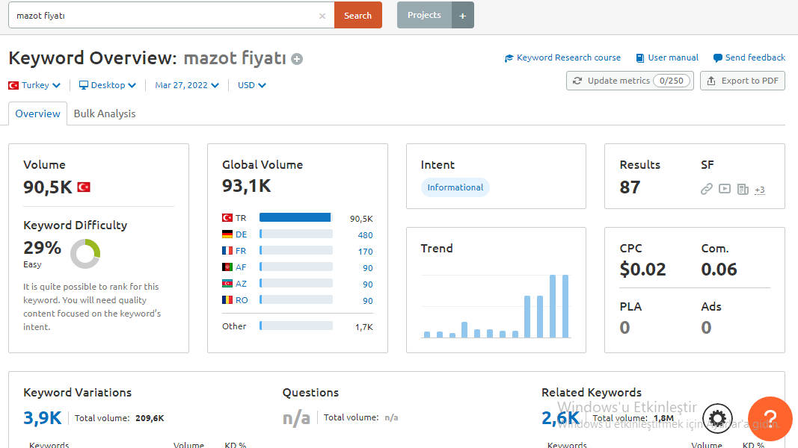Click the export upload icon in Export to PDF
The image size is (798, 448).
pyautogui.click(x=711, y=81)
